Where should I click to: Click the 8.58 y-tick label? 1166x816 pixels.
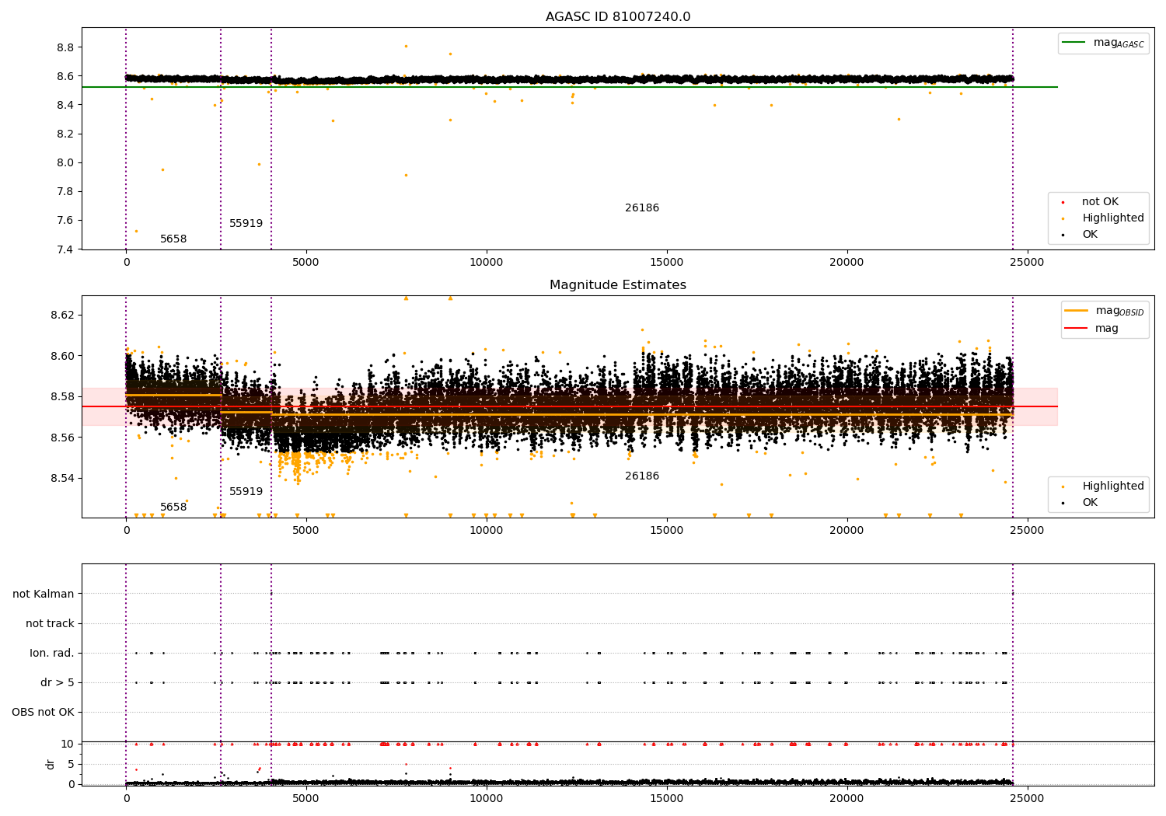pyautogui.click(x=63, y=396)
